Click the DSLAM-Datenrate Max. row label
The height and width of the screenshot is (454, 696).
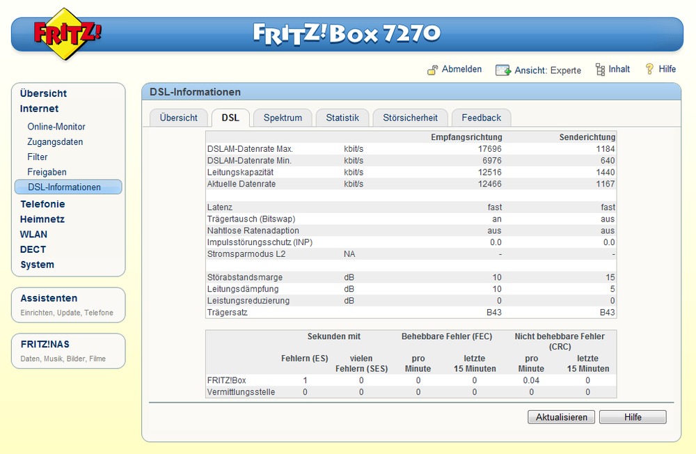(251, 149)
